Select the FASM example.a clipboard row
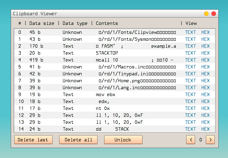The image size is (228, 158). [136, 46]
